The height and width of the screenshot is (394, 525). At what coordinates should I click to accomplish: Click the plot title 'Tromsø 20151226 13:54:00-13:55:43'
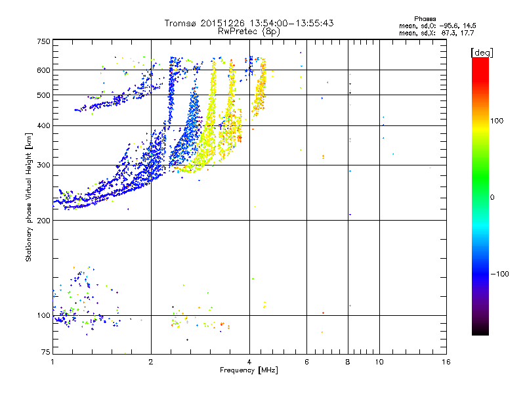pyautogui.click(x=249, y=23)
